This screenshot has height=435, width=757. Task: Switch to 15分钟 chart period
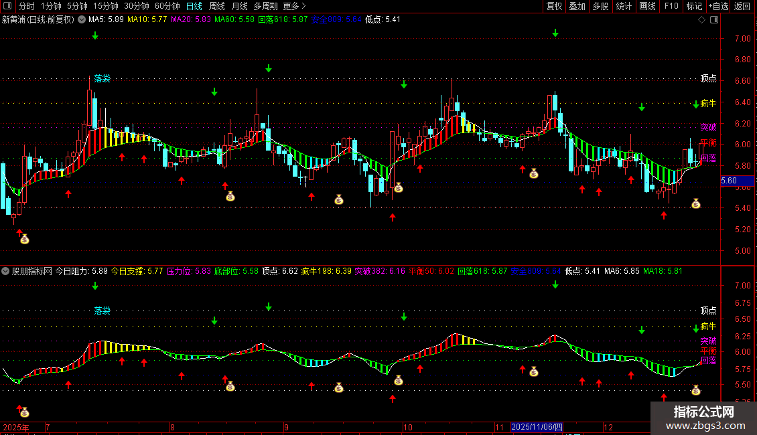tap(105, 6)
